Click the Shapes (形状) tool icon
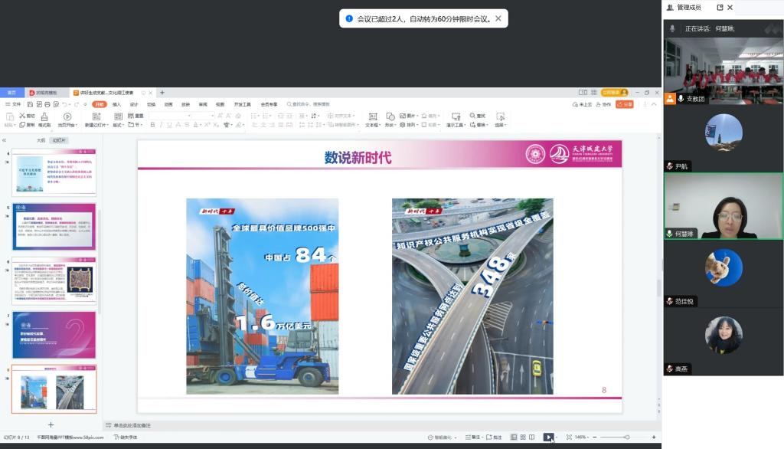The image size is (784, 449). 390,116
